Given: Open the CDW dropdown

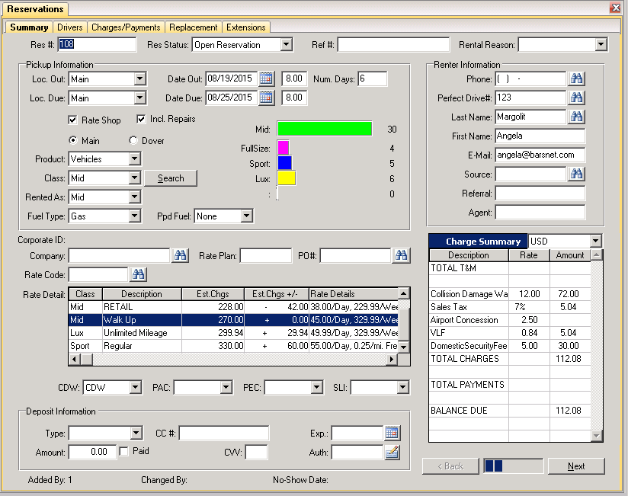Looking at the screenshot, I should click(136, 387).
